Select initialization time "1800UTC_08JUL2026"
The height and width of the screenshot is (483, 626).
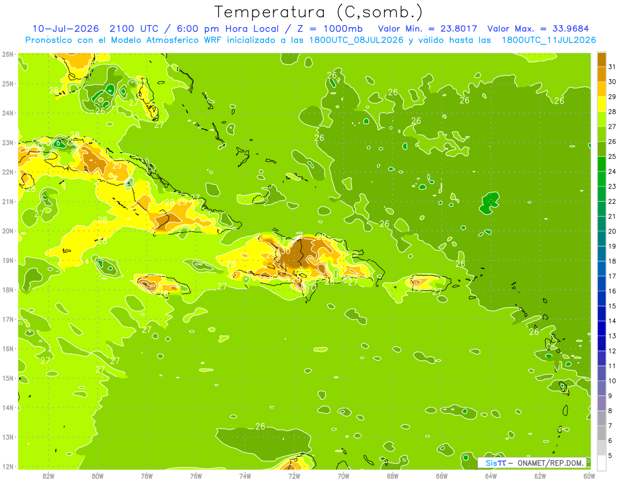[356, 40]
